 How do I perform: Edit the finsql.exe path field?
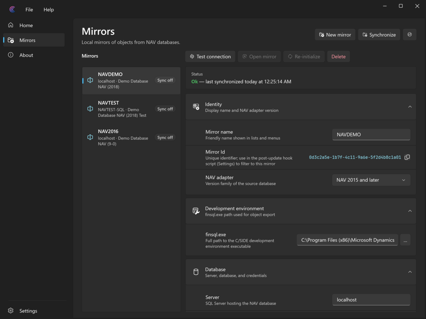pyautogui.click(x=347, y=240)
